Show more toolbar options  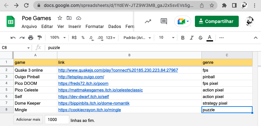(222, 38)
